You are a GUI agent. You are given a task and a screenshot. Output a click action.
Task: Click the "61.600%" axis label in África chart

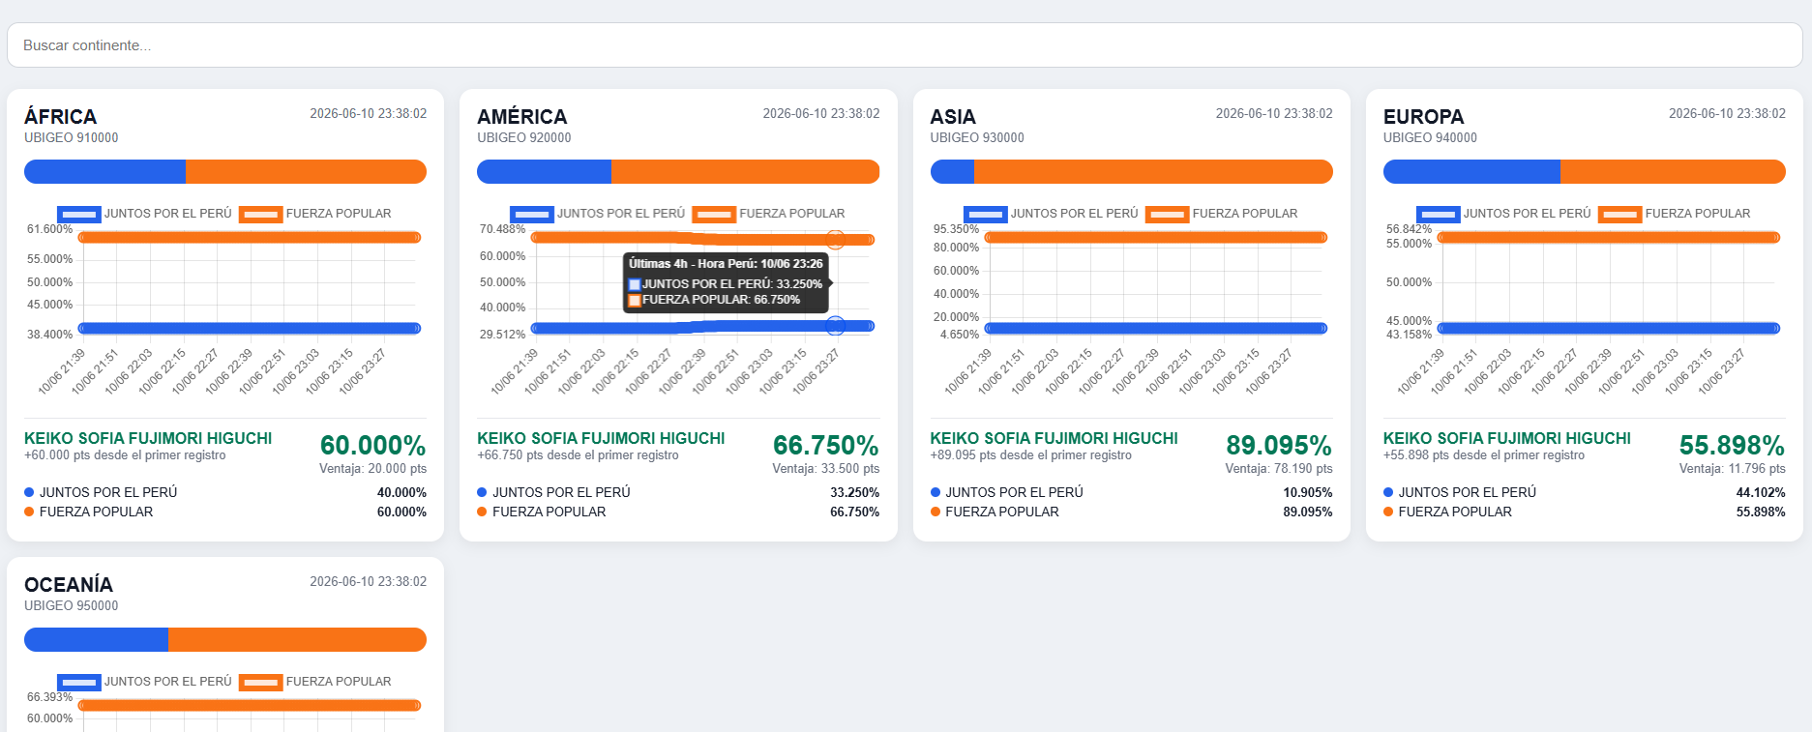coord(50,229)
